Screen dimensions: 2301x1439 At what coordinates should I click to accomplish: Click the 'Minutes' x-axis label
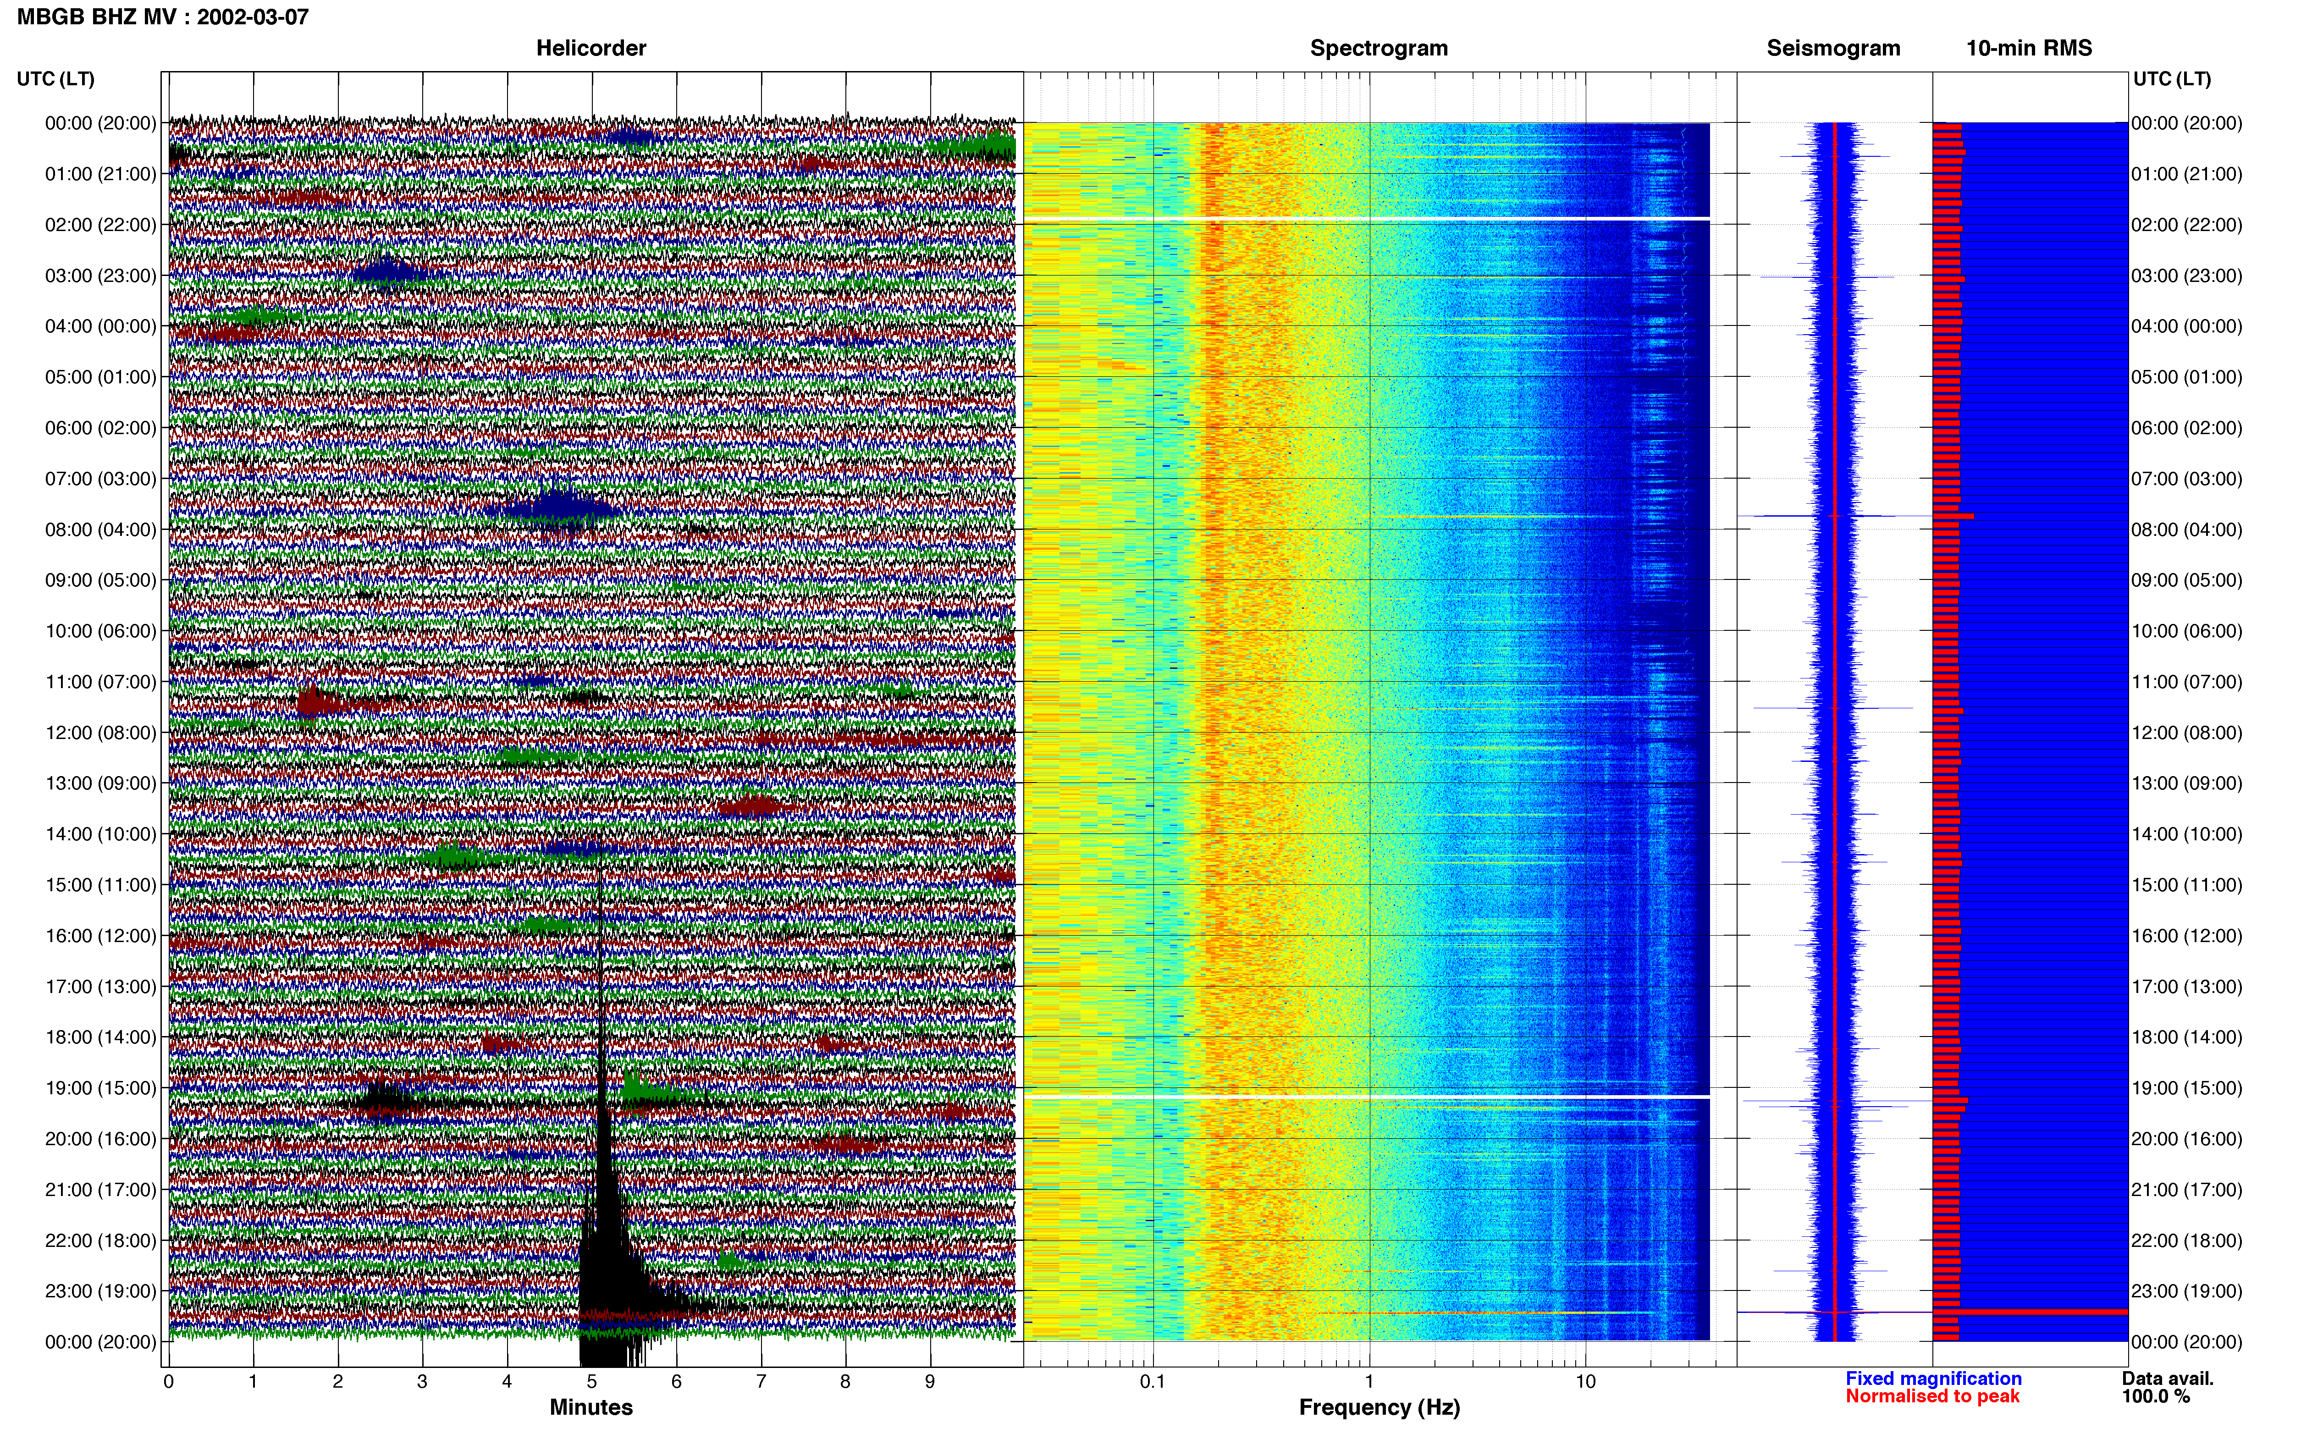pos(591,1407)
